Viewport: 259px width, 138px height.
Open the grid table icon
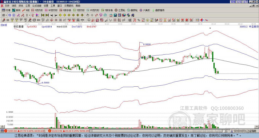(x=198, y=20)
